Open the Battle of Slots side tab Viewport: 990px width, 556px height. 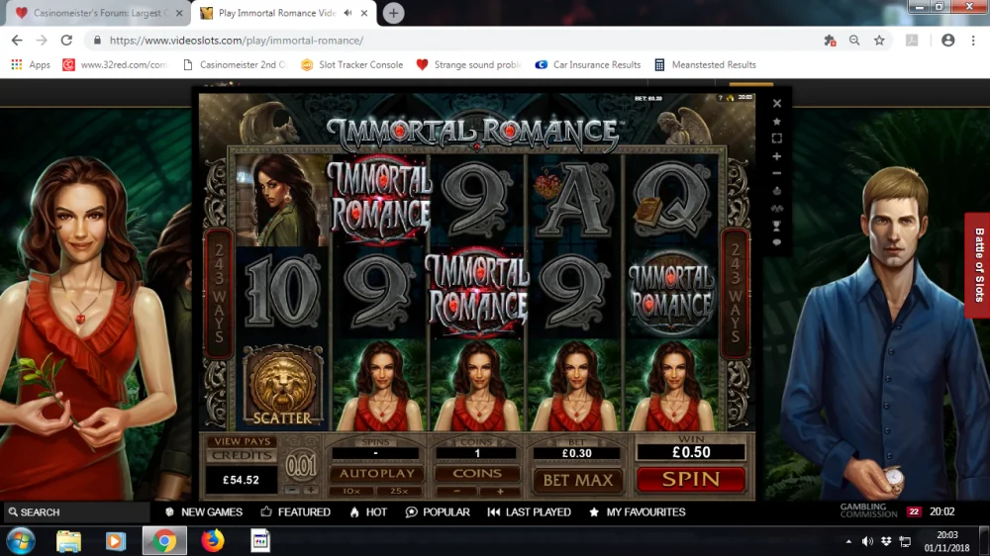(978, 265)
